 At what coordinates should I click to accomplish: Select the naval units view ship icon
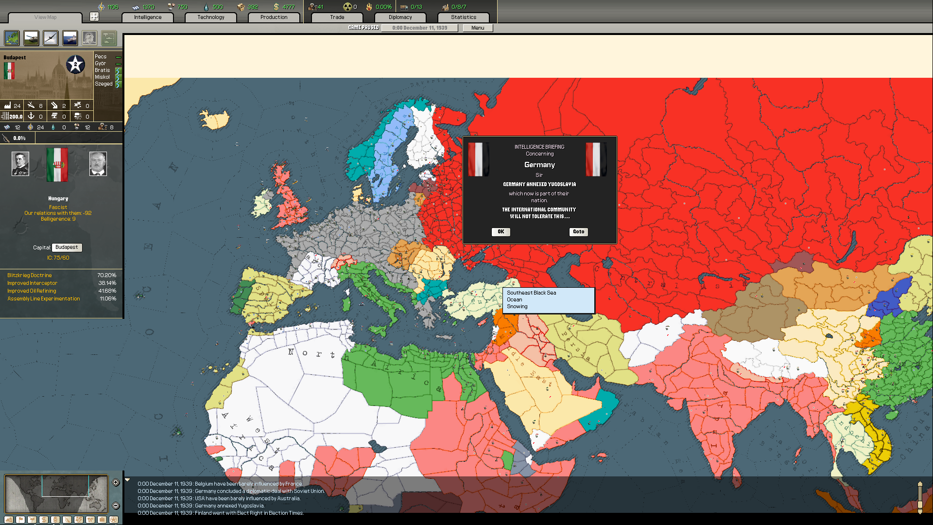[70, 38]
